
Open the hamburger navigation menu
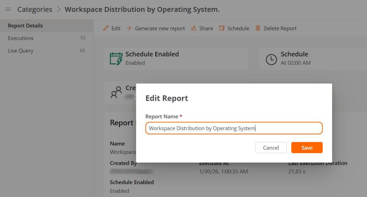point(8,10)
